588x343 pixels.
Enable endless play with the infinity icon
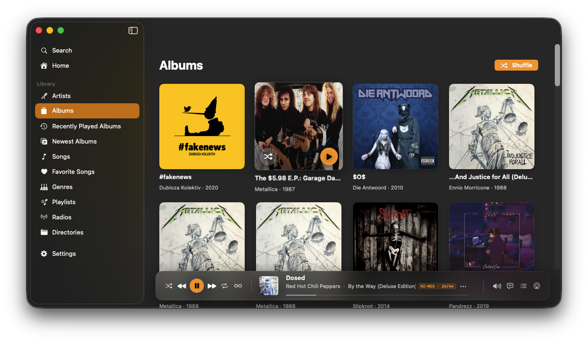[x=238, y=286]
